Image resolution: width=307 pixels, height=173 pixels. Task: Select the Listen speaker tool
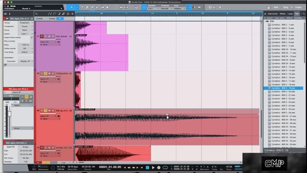click(x=107, y=8)
